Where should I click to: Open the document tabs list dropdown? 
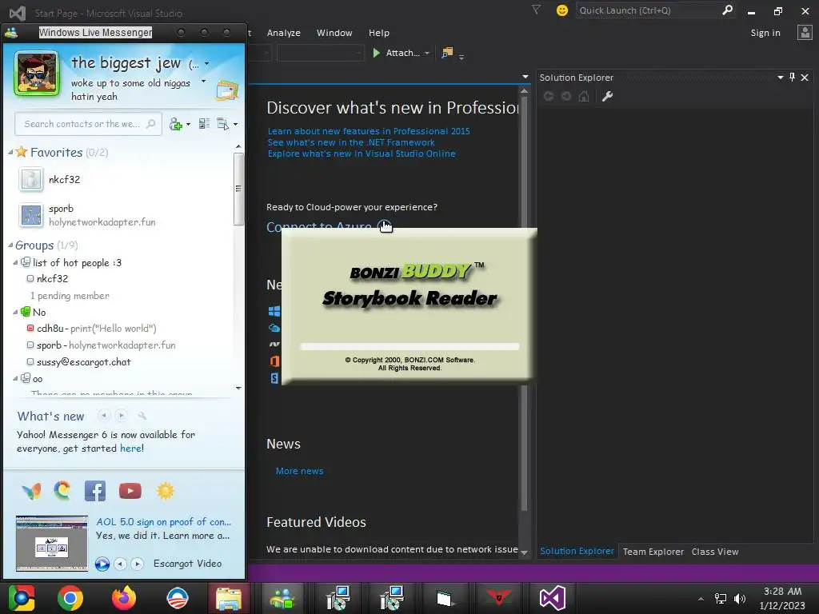click(525, 77)
